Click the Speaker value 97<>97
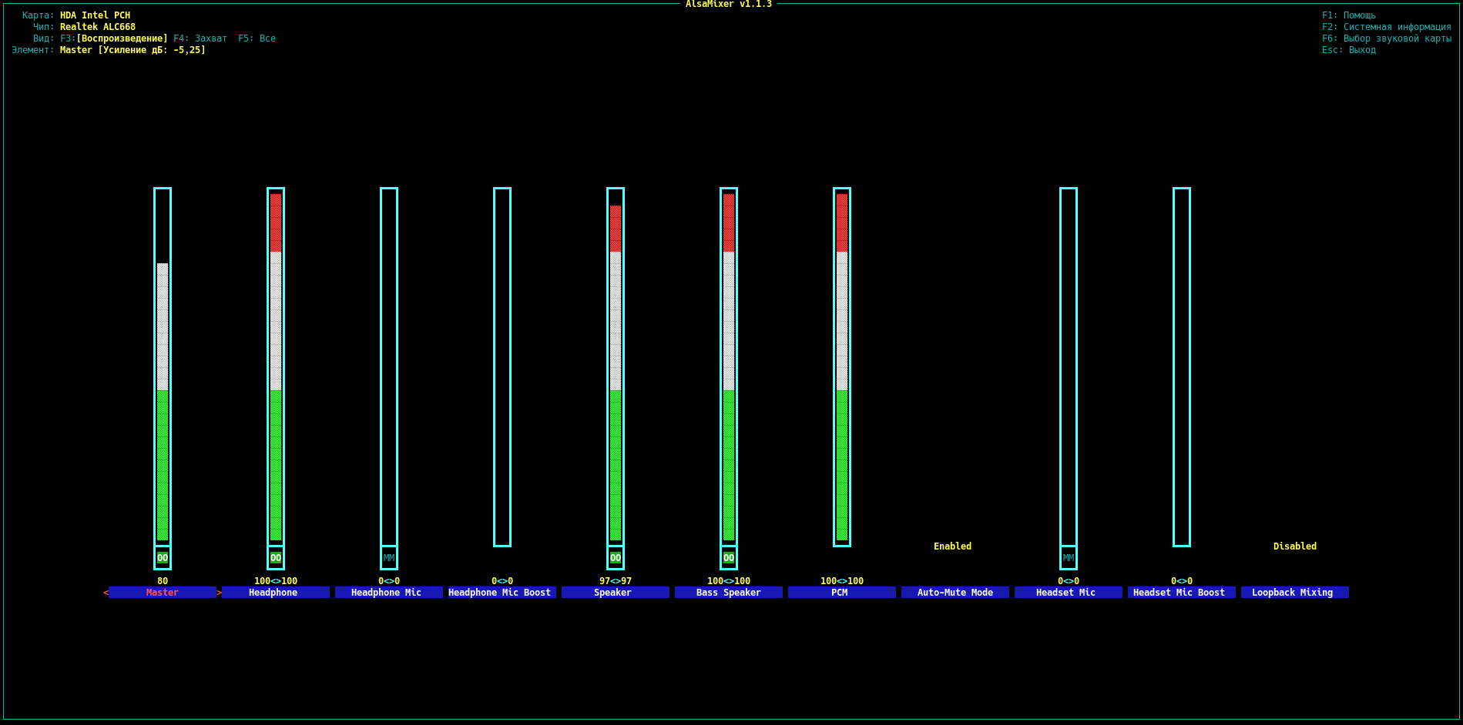The height and width of the screenshot is (725, 1463). coord(616,581)
